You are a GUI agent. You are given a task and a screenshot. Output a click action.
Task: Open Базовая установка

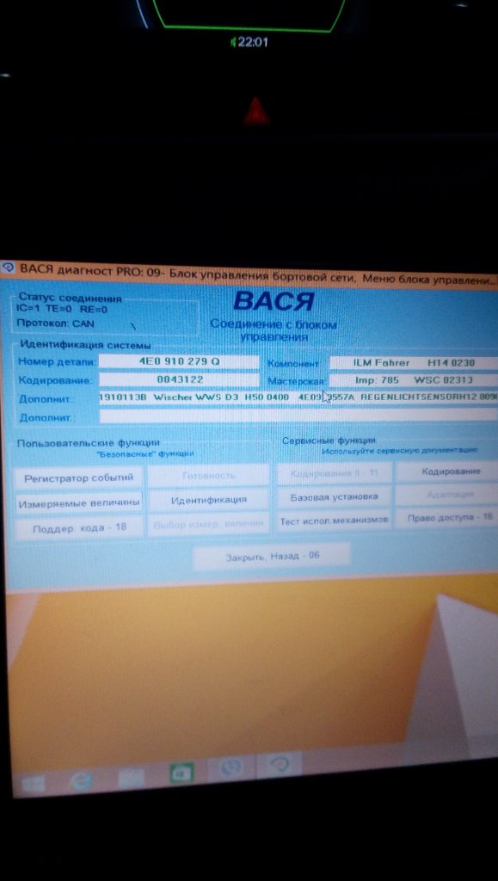(334, 497)
